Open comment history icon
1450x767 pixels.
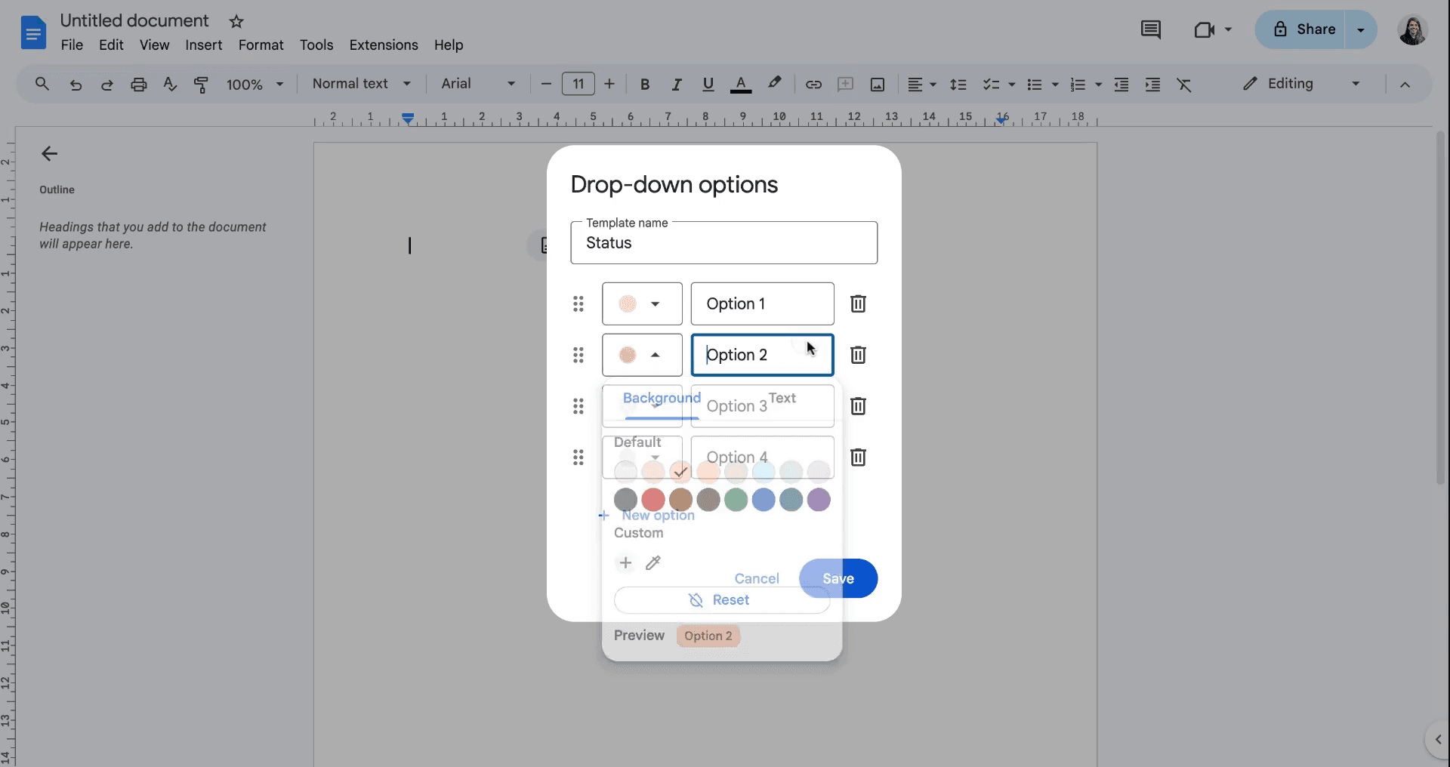click(1150, 30)
